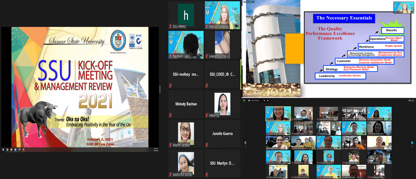Viewport: 416px width, 179px height.
Task: Select Ma. Trina Celine gallery video
Action: point(303,142)
